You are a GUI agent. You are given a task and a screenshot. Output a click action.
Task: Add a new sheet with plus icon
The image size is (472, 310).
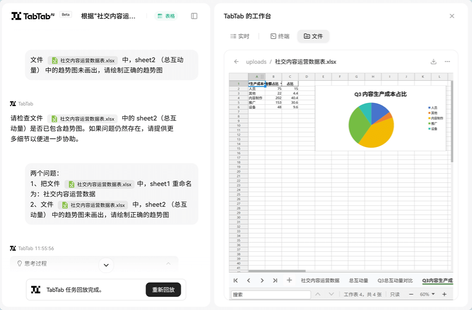pos(289,280)
